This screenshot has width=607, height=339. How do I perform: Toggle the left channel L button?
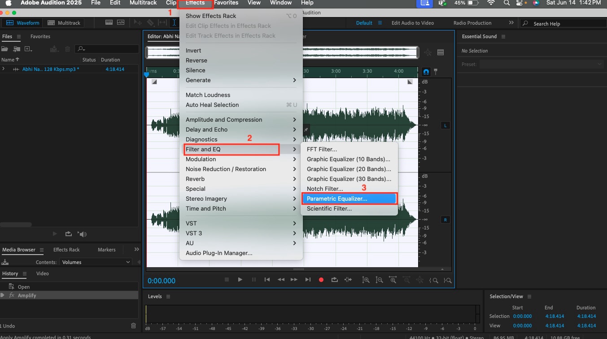pyautogui.click(x=445, y=125)
